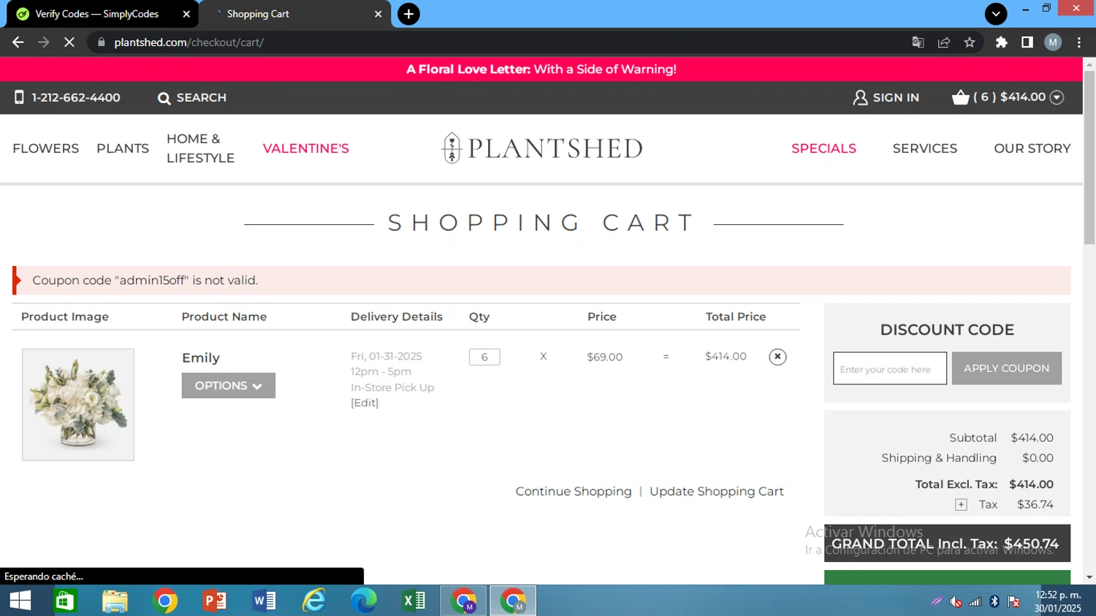
Task: Open a new browser tab
Action: [408, 14]
